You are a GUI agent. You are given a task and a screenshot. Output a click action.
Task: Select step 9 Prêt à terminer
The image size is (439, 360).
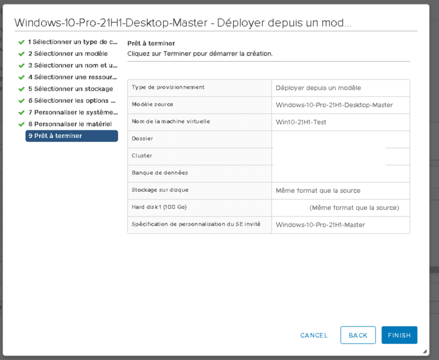[71, 136]
